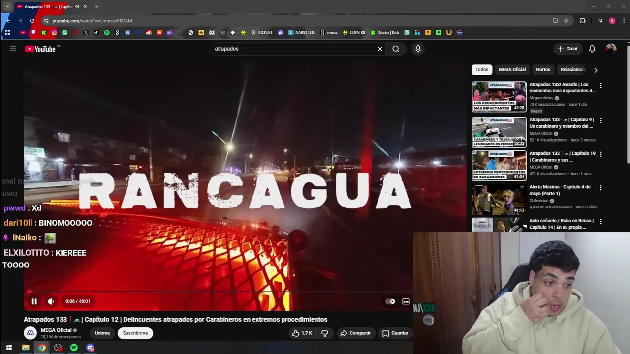Pause the YouTube video
This screenshot has height=354, width=630.
point(34,301)
